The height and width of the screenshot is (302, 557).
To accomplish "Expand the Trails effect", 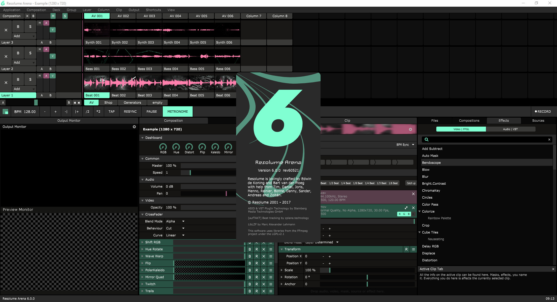I will tap(142, 291).
